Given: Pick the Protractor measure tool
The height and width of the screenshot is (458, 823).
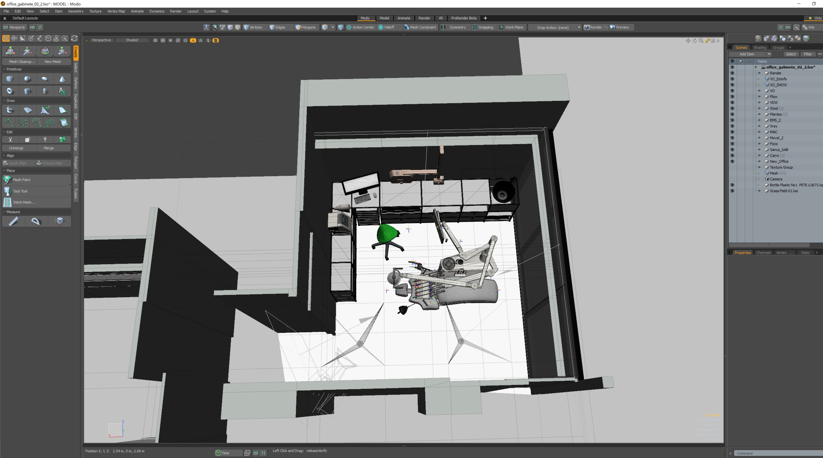Looking at the screenshot, I should click(36, 221).
